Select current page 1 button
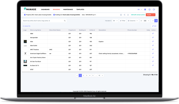The height and width of the screenshot is (104, 179). point(80,75)
